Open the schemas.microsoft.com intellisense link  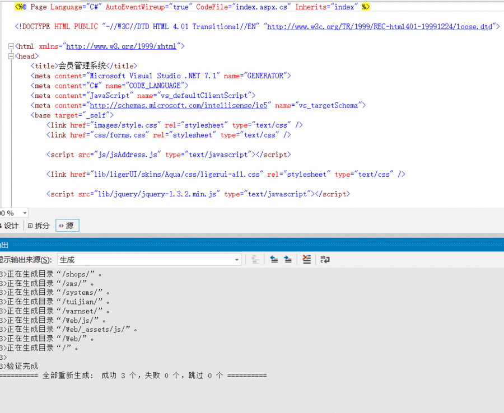179,105
